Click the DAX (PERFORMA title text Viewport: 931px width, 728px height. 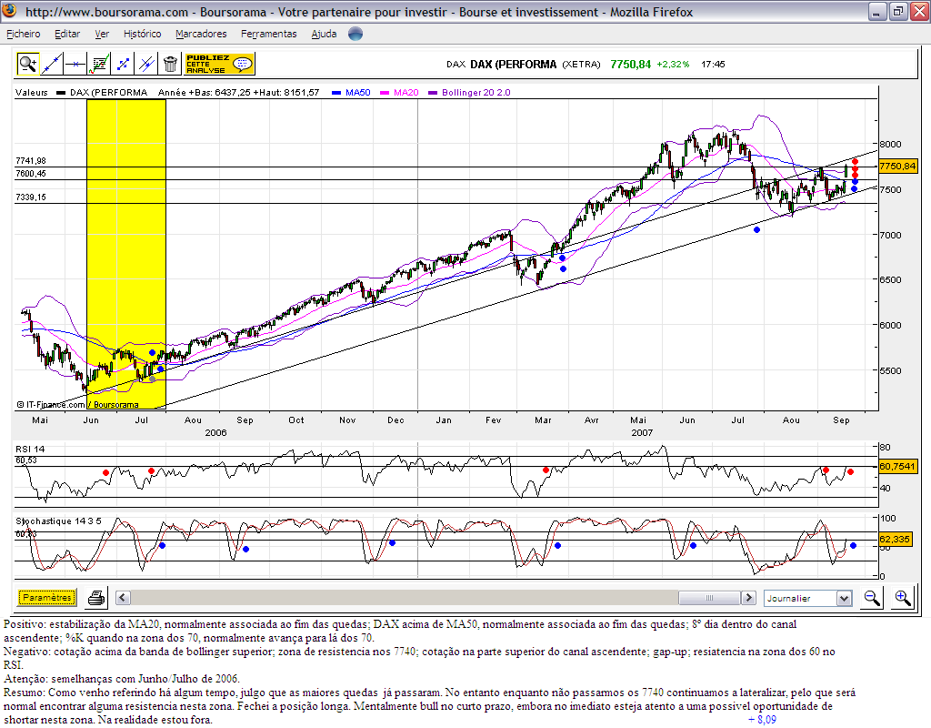pyautogui.click(x=514, y=65)
